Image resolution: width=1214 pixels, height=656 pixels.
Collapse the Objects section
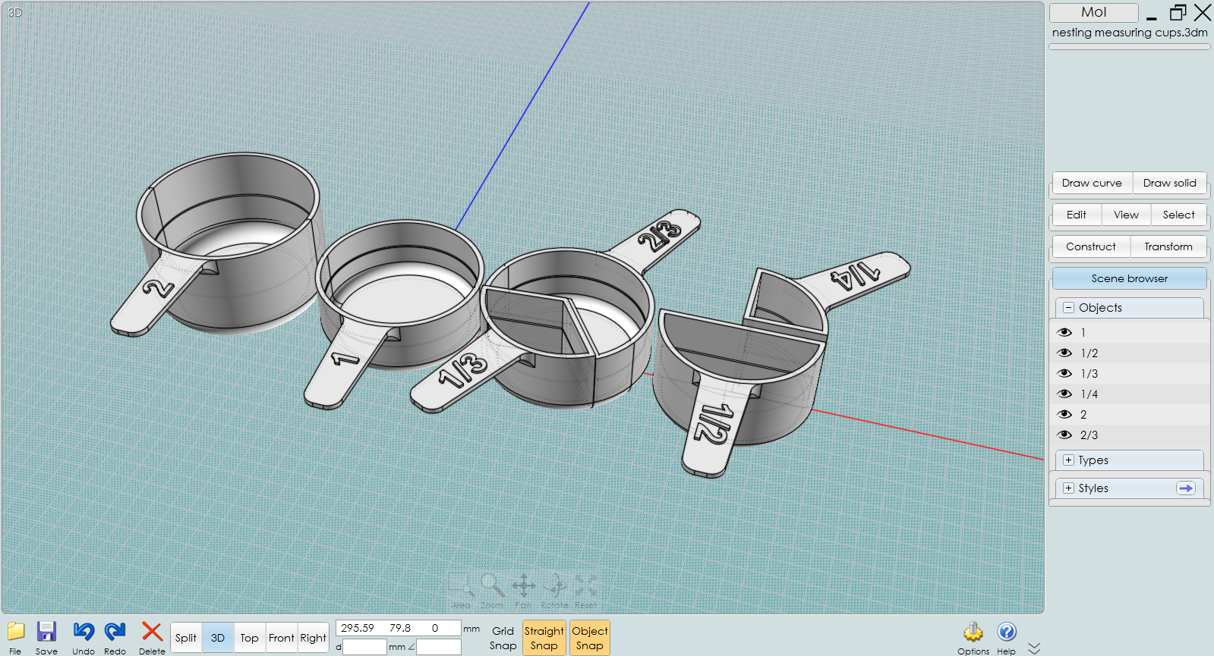click(x=1068, y=308)
